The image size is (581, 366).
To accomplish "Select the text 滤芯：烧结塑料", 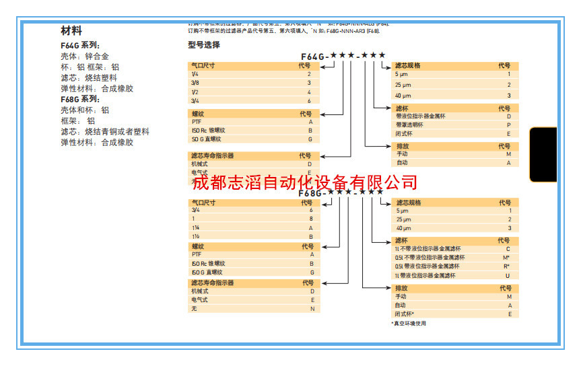I will click(x=89, y=78).
